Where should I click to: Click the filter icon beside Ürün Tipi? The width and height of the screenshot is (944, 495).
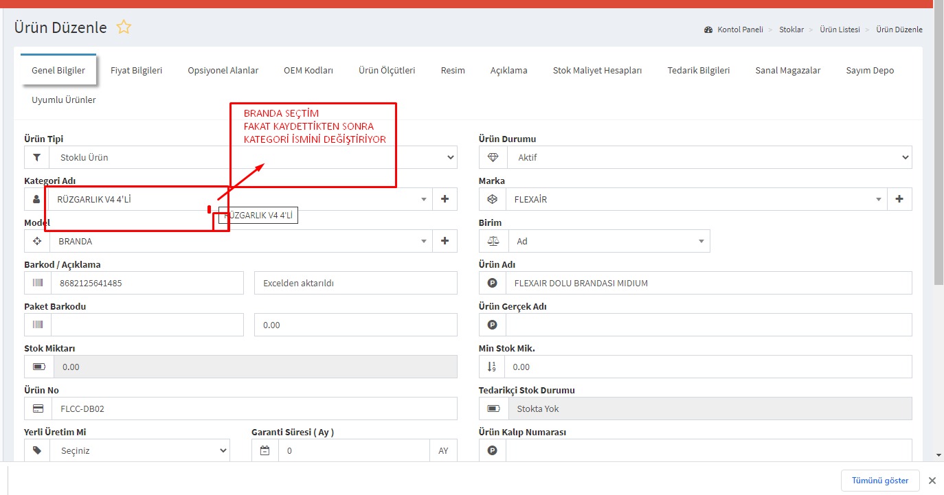click(x=36, y=157)
